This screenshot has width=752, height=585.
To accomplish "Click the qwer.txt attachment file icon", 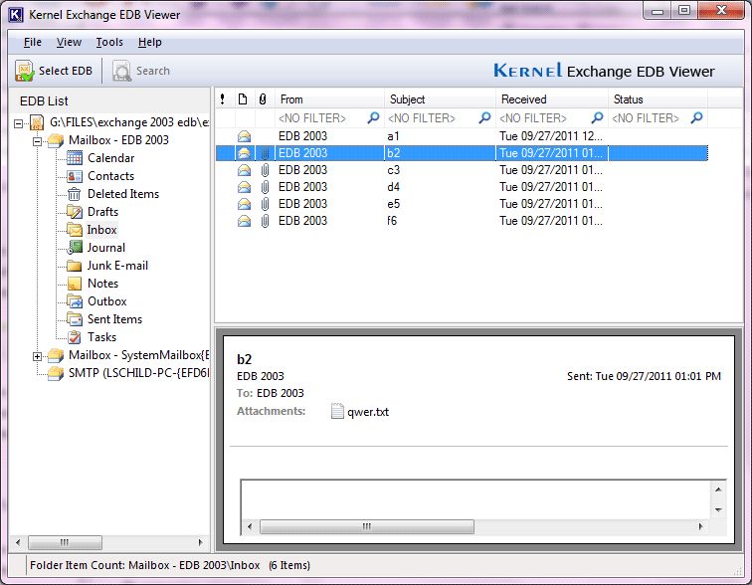I will coord(337,412).
